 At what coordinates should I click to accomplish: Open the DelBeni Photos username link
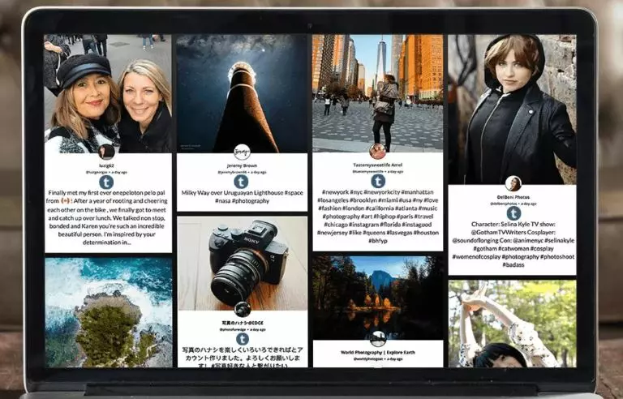513,196
